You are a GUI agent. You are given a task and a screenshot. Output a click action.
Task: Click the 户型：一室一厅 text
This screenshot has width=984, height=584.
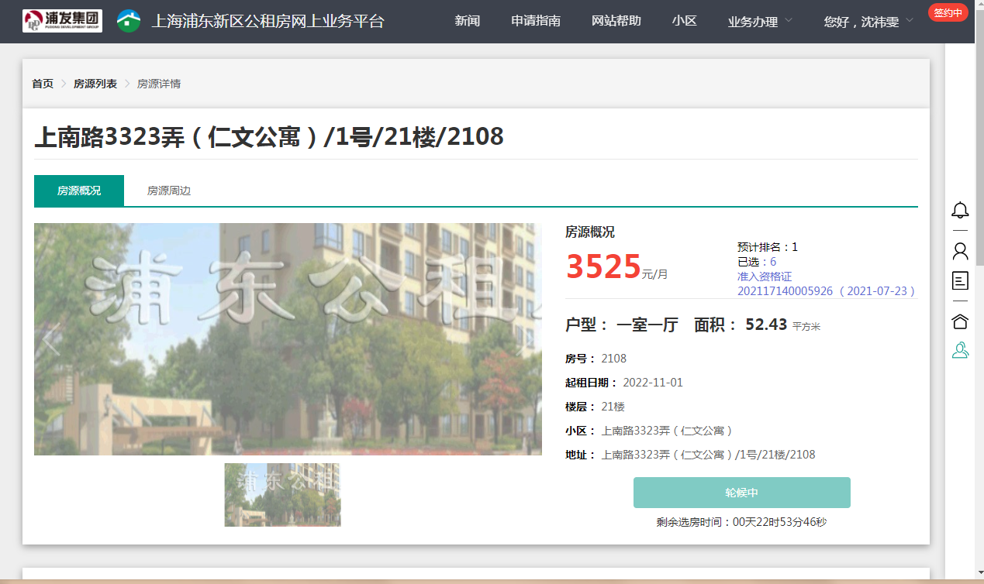click(622, 325)
